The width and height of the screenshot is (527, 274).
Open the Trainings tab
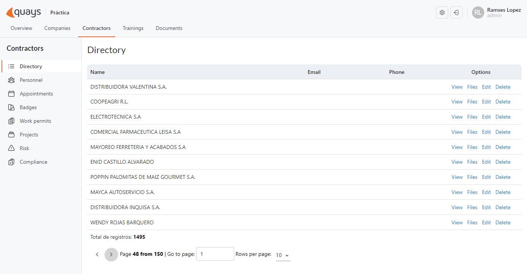pos(133,28)
